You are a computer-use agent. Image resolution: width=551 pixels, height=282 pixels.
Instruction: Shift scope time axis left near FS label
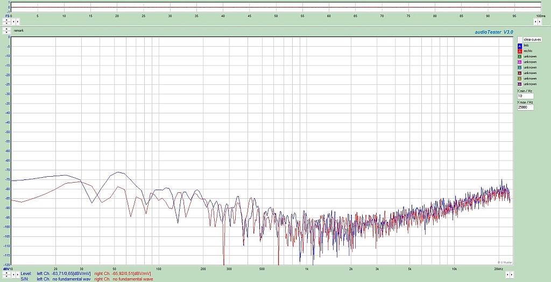click(x=13, y=21)
